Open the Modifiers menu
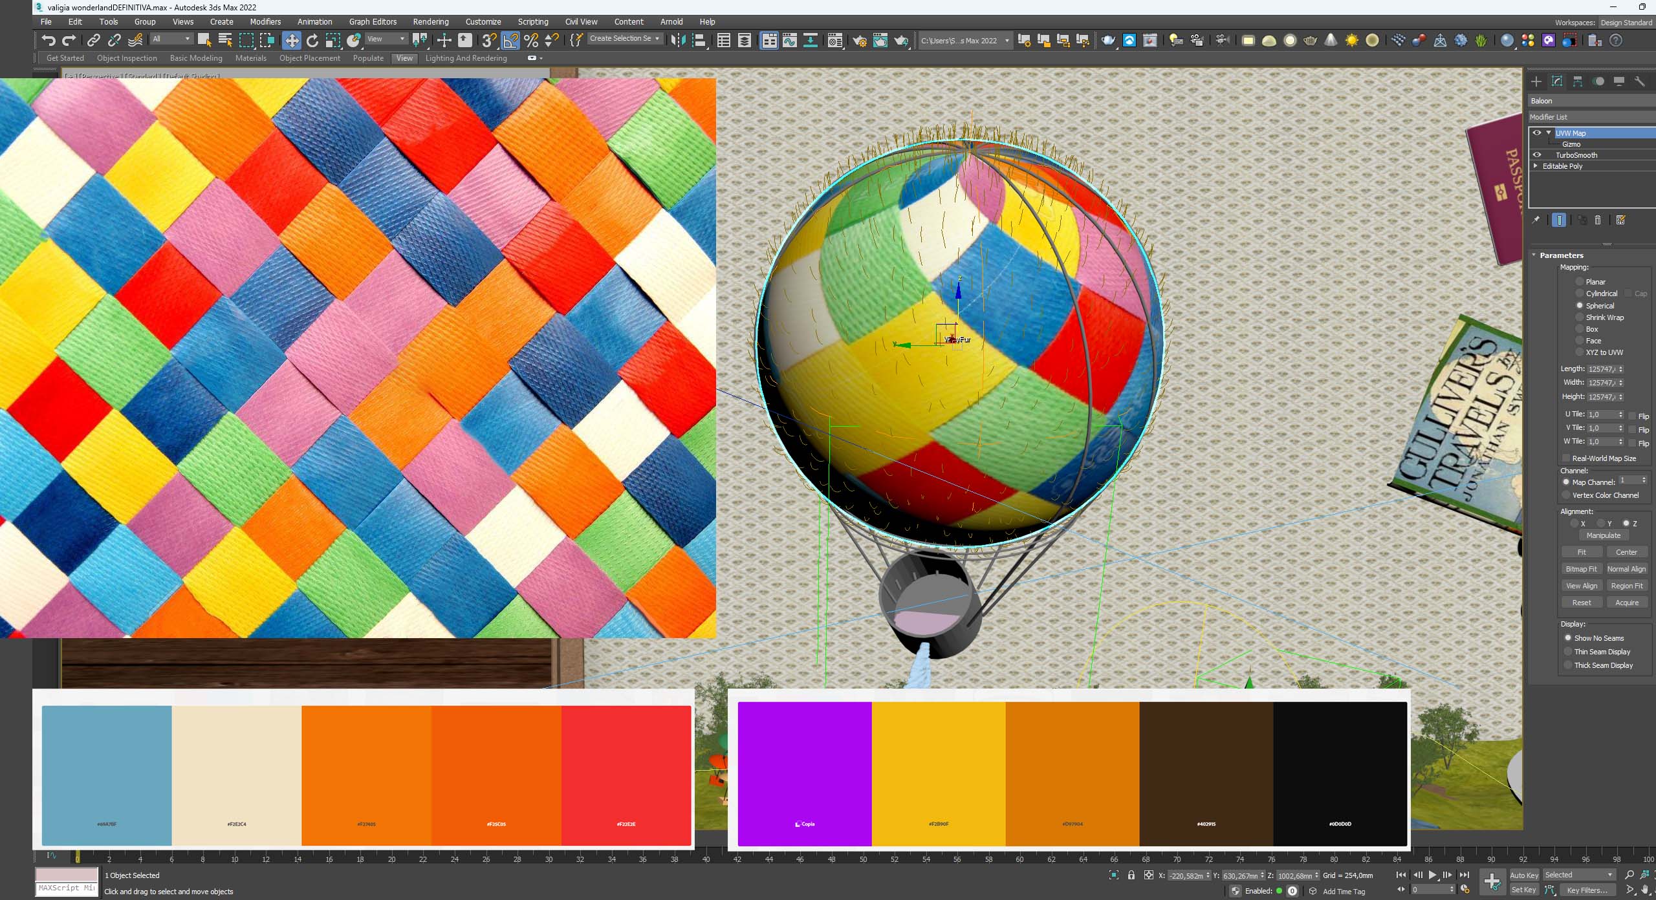1656x900 pixels. (x=265, y=21)
